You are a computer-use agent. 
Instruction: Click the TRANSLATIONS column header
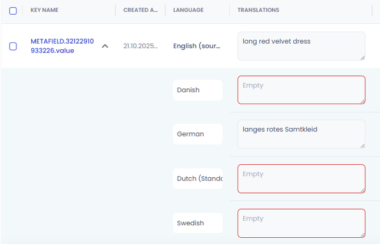258,10
